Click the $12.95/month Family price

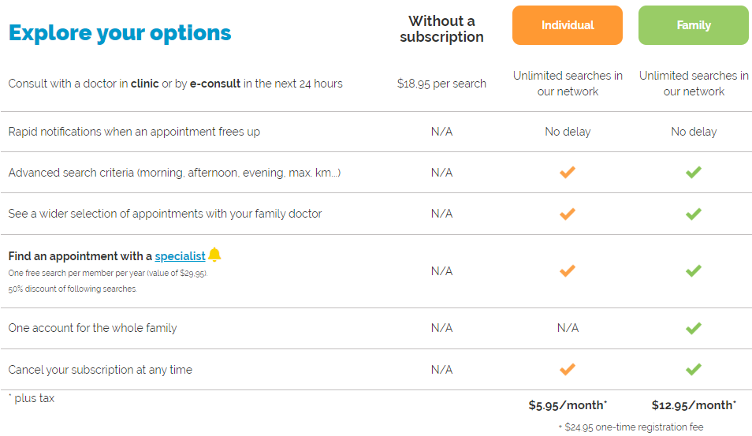coord(694,405)
